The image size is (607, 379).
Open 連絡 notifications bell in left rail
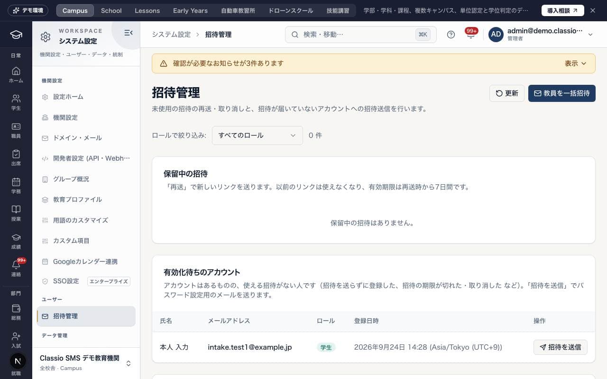[16, 269]
